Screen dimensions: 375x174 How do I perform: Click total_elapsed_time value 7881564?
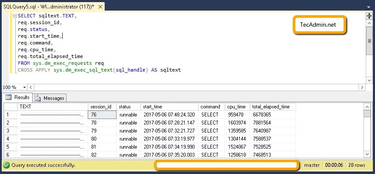coord(273,123)
